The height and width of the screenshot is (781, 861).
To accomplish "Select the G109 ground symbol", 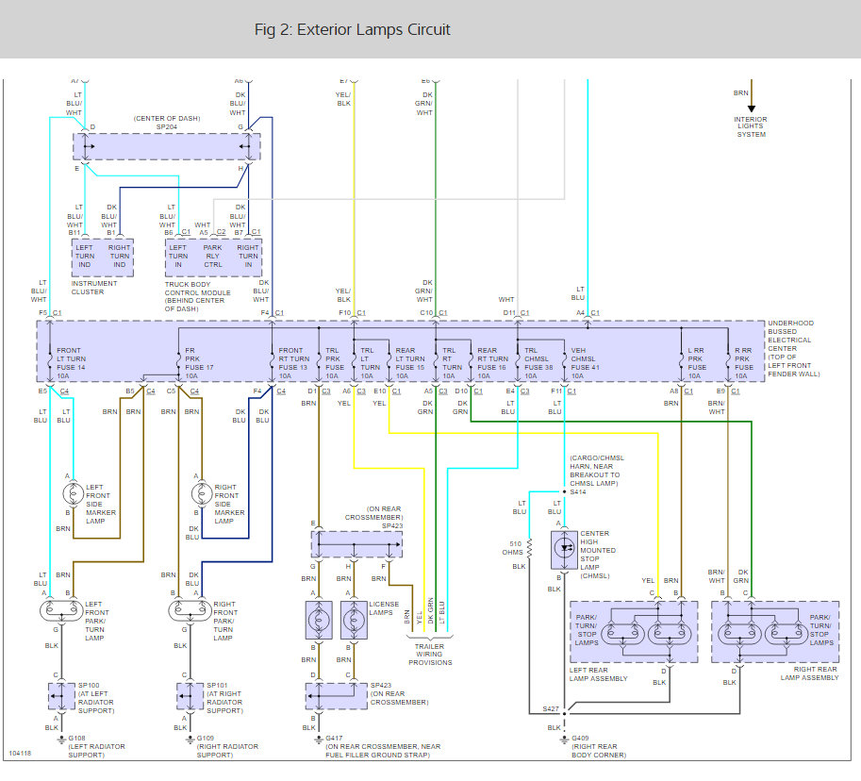I will tap(190, 740).
